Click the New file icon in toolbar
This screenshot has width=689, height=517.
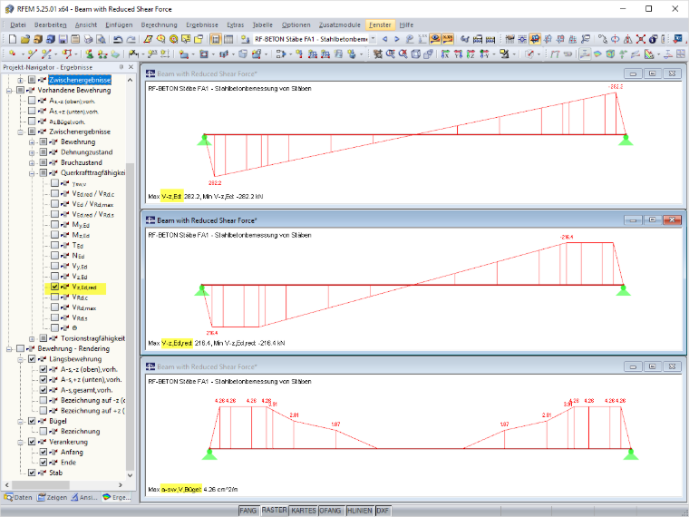pyautogui.click(x=13, y=40)
